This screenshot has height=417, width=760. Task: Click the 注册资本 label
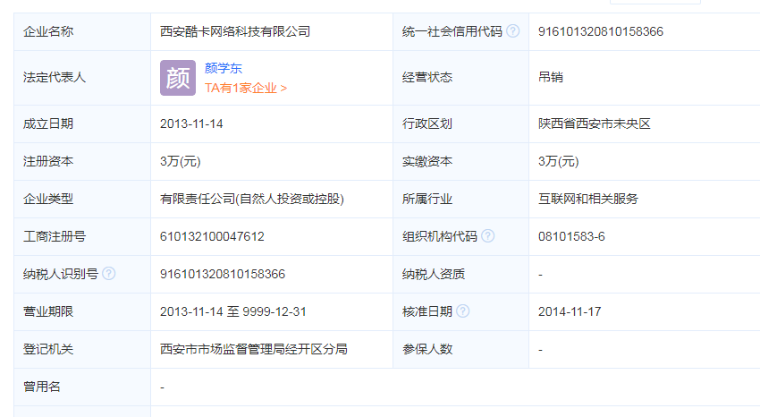pyautogui.click(x=48, y=161)
